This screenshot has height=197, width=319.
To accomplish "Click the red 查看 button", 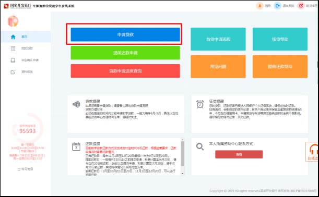I will 239,154.
